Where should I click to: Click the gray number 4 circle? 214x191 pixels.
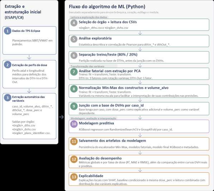click(74, 23)
